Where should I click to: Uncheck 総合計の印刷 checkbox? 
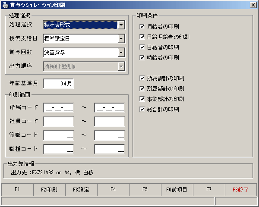point(142,109)
